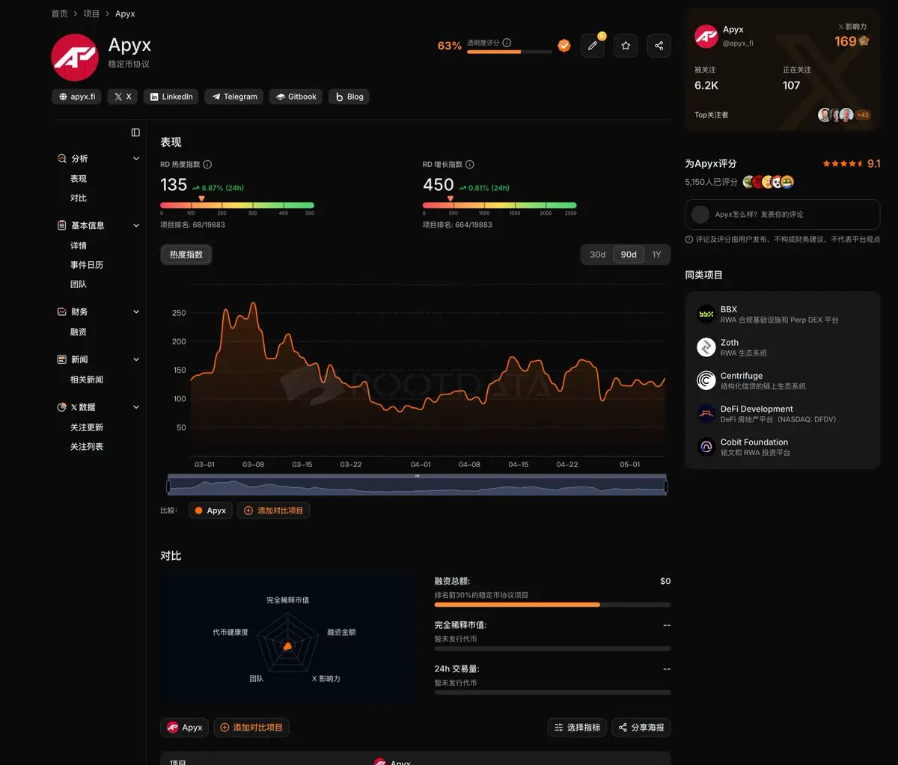
Task: Click the comment input Apyx怎么样
Action: [x=782, y=214]
